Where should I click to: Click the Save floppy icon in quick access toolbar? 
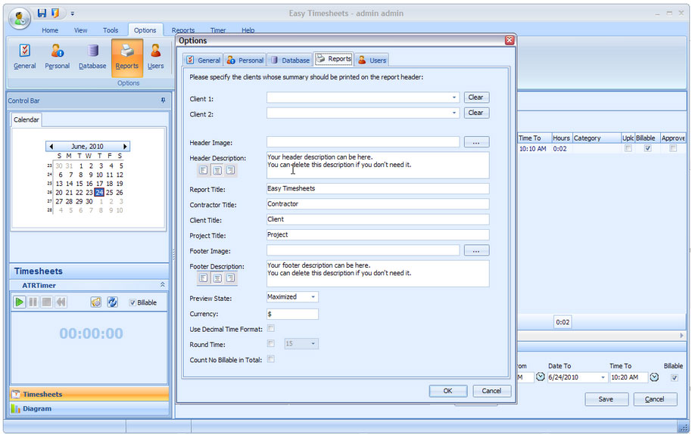click(x=42, y=13)
